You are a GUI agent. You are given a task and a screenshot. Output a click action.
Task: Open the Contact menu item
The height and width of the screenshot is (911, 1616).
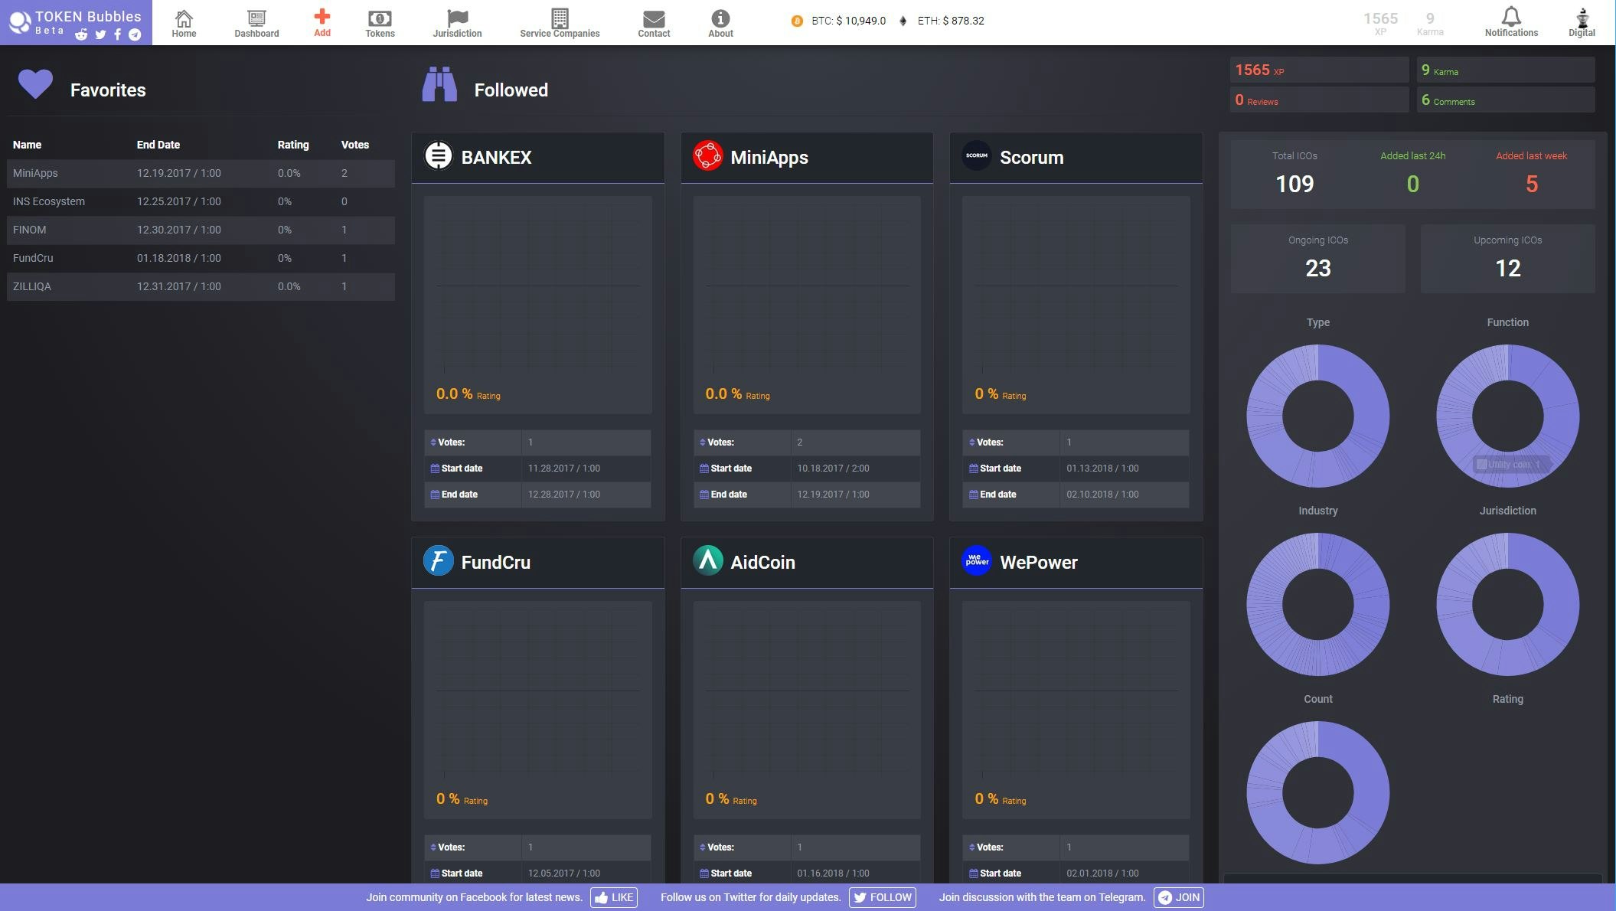tap(654, 22)
